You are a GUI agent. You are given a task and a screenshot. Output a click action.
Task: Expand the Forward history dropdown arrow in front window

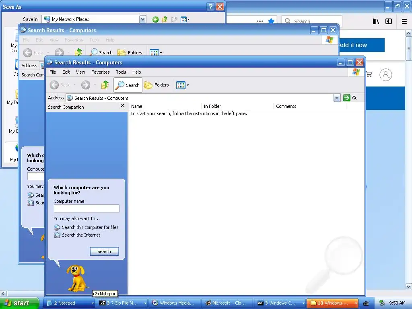95,85
